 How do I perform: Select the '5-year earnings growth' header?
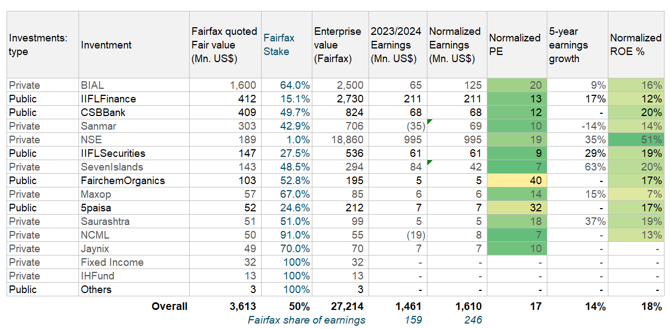(x=577, y=45)
